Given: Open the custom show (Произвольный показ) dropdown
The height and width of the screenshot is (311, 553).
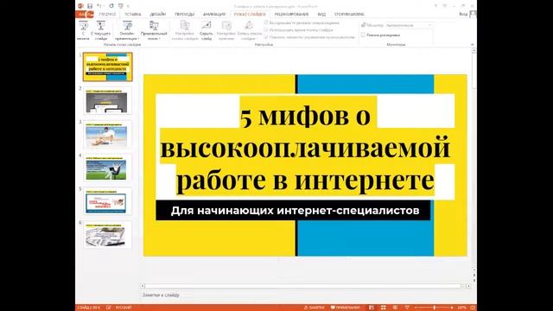Looking at the screenshot, I should [x=154, y=30].
